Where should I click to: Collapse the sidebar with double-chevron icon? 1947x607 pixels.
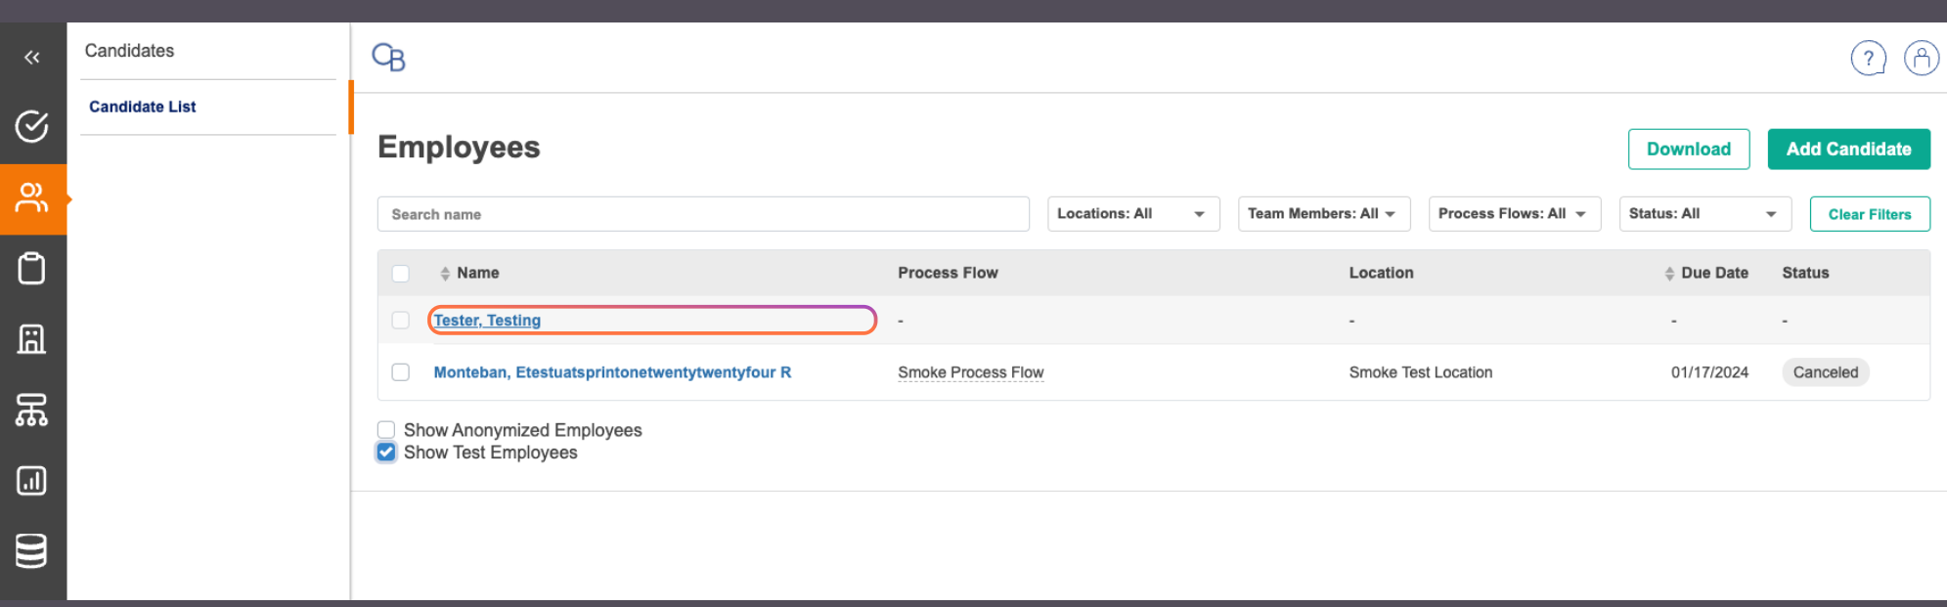(x=32, y=58)
